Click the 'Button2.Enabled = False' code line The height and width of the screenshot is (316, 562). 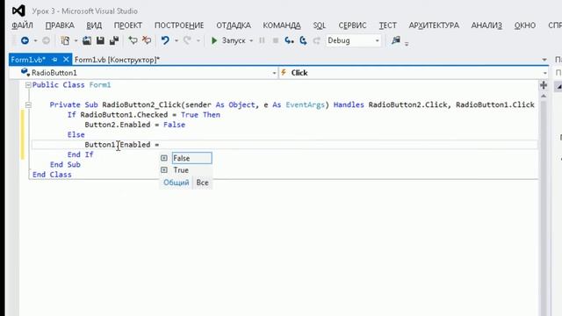(x=135, y=125)
